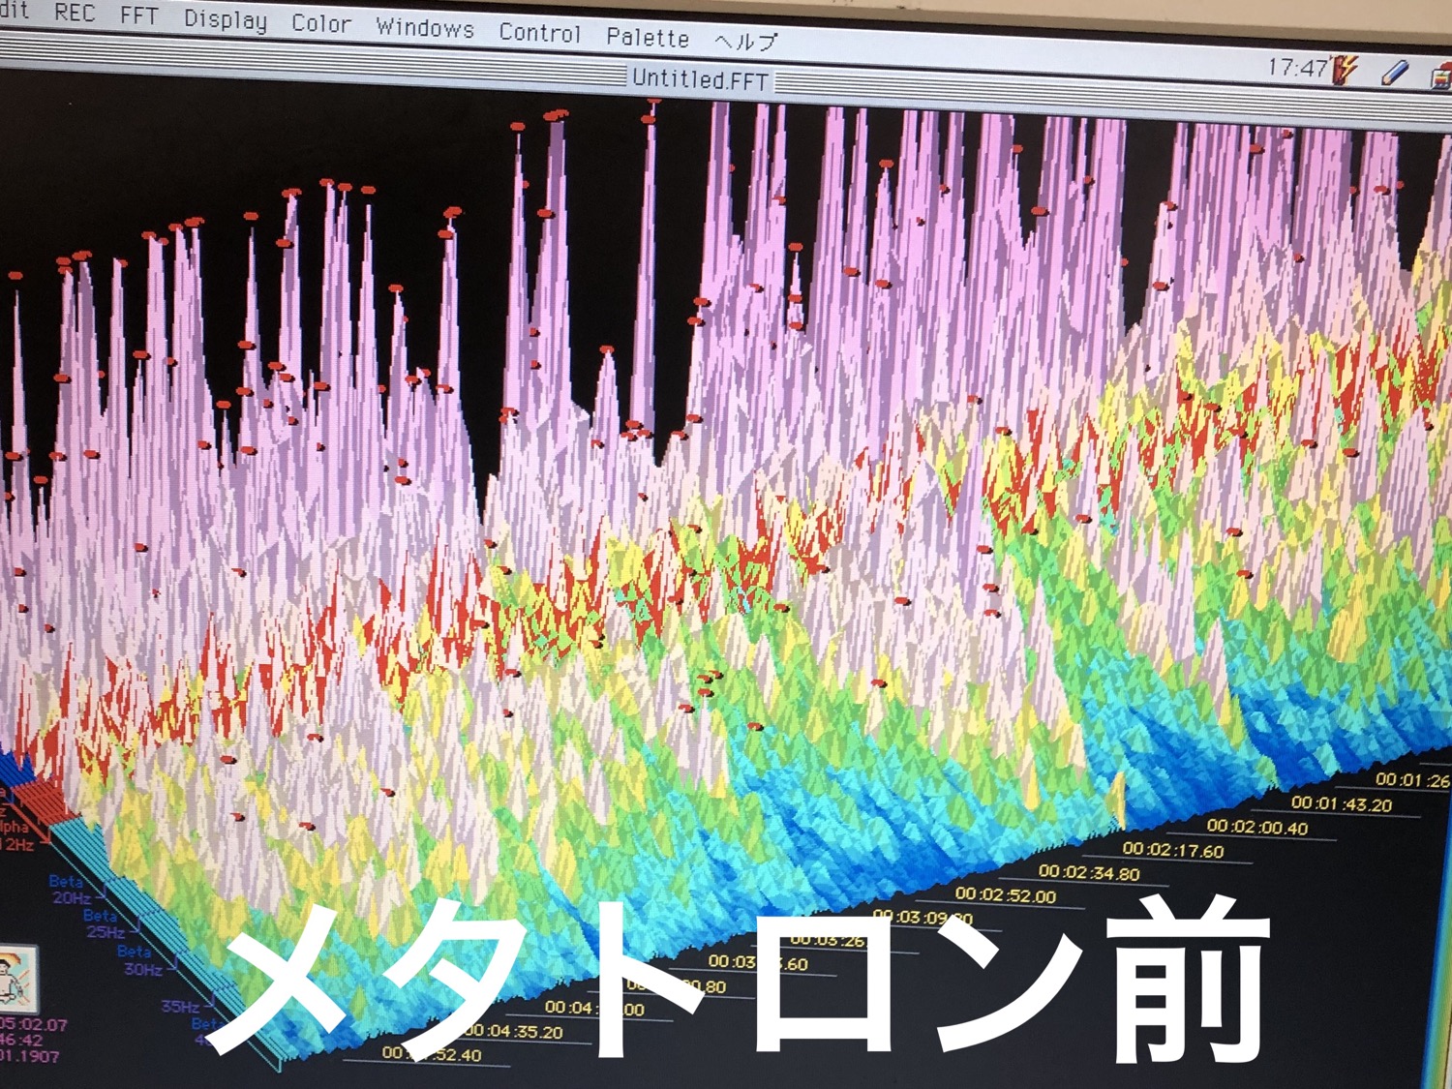Click the 01.1907 readout at bottom left

coord(30,1056)
